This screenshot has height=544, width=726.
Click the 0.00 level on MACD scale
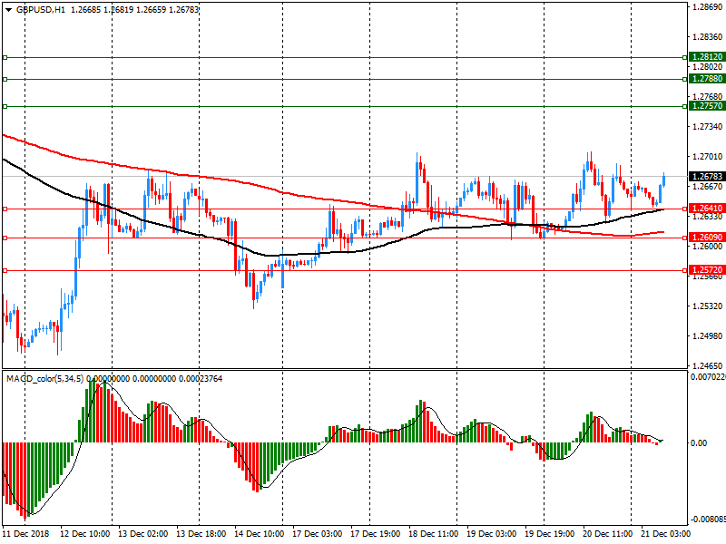[700, 443]
